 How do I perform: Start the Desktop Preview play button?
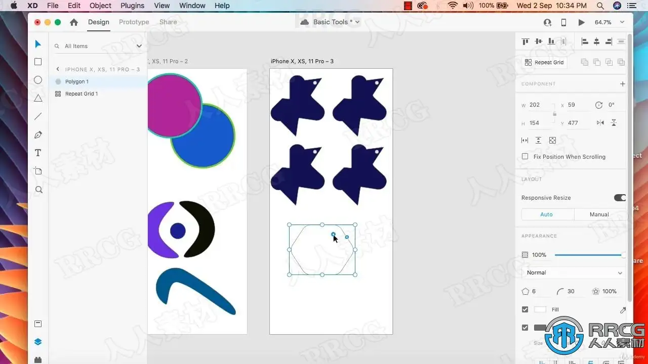581,22
